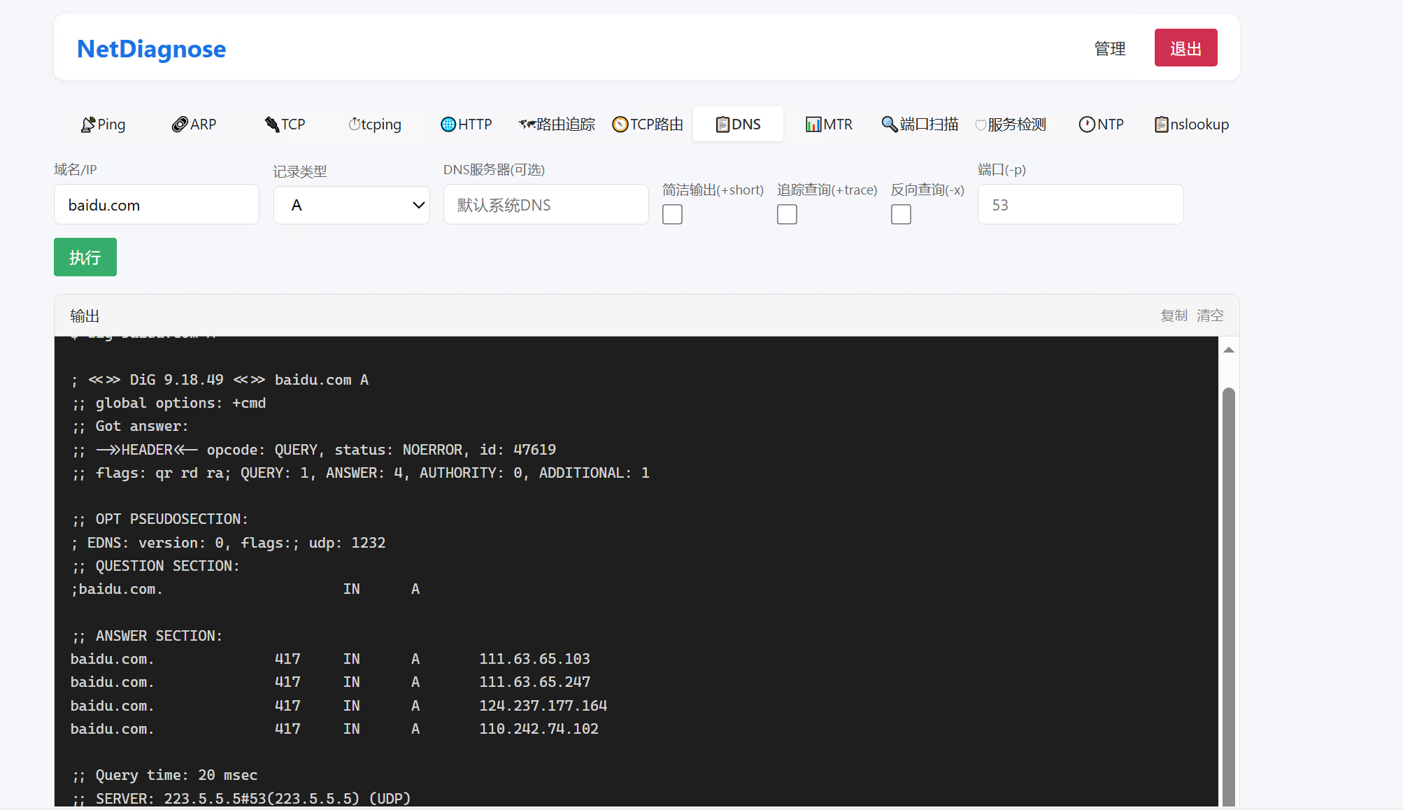Switch to the TCP tab
This screenshot has height=810, width=1403.
pyautogui.click(x=285, y=125)
